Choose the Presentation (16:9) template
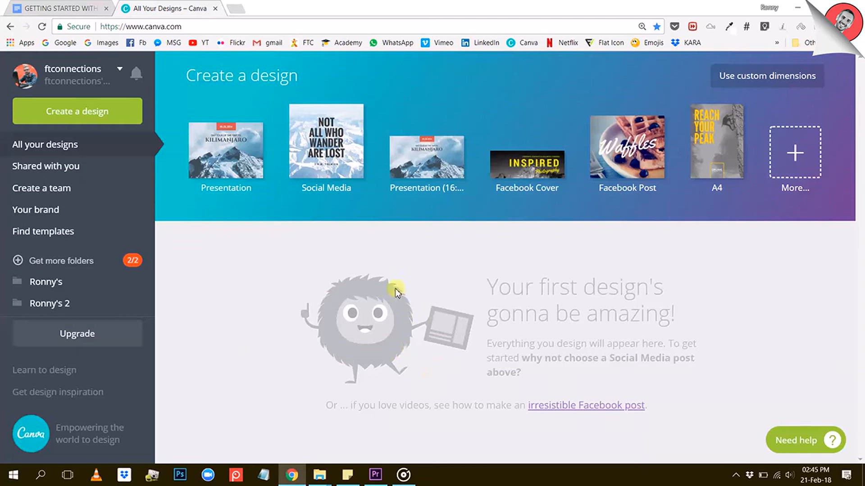Image resolution: width=865 pixels, height=486 pixels. (427, 157)
